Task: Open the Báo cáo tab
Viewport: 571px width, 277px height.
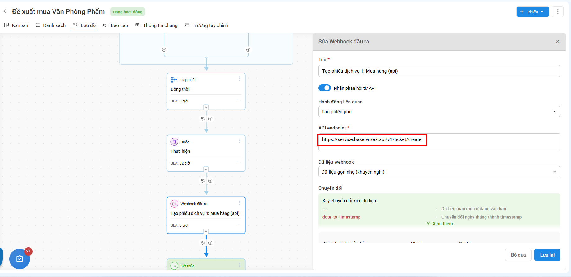Action: point(116,25)
